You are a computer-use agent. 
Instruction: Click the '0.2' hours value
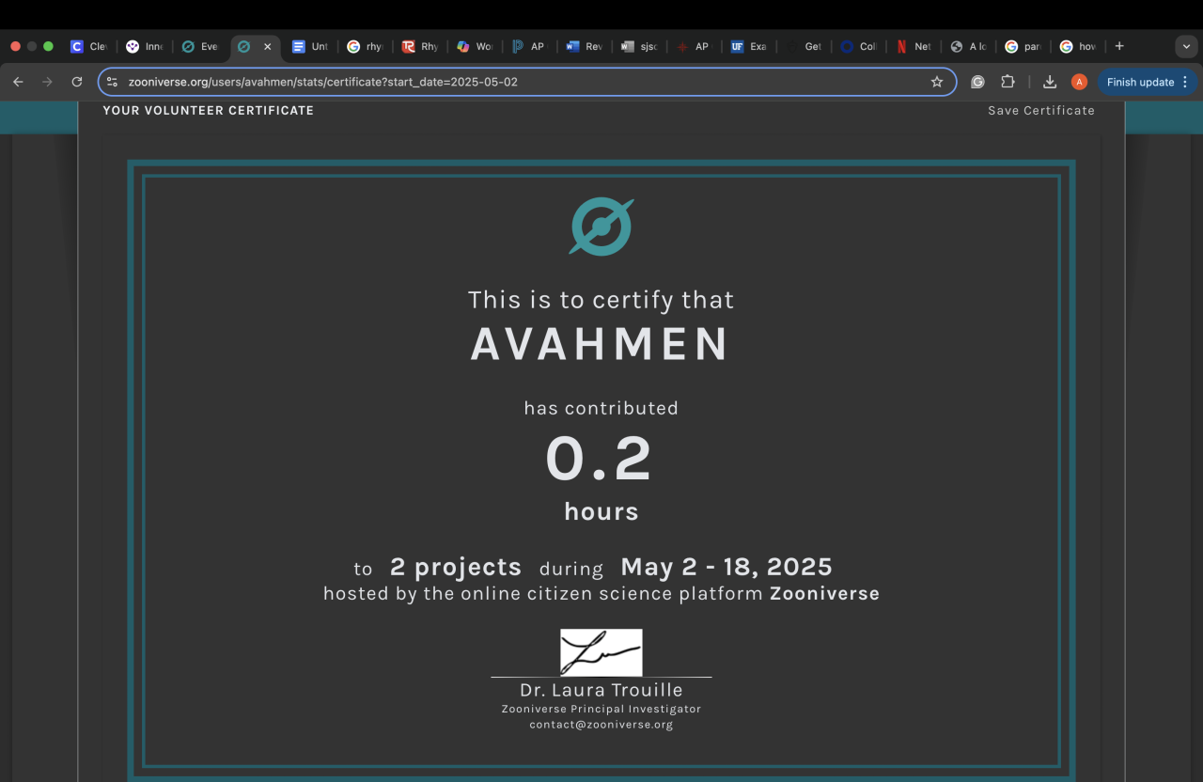click(x=599, y=459)
